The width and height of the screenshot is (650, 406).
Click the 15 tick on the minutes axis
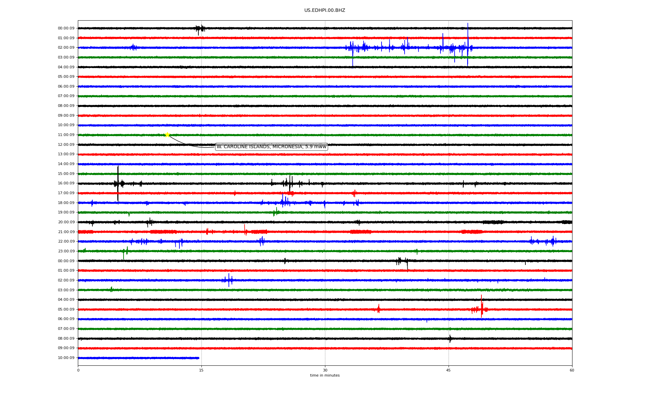point(201,370)
